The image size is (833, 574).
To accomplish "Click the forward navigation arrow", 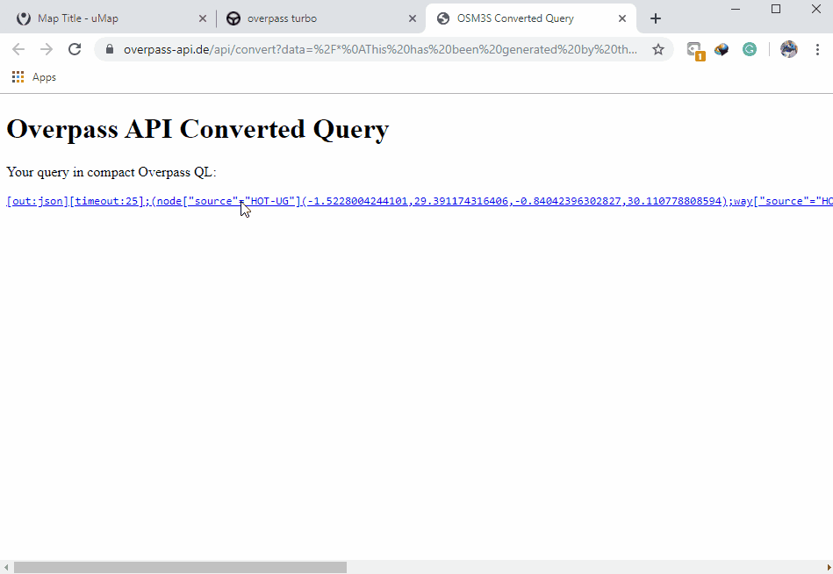I will (47, 50).
